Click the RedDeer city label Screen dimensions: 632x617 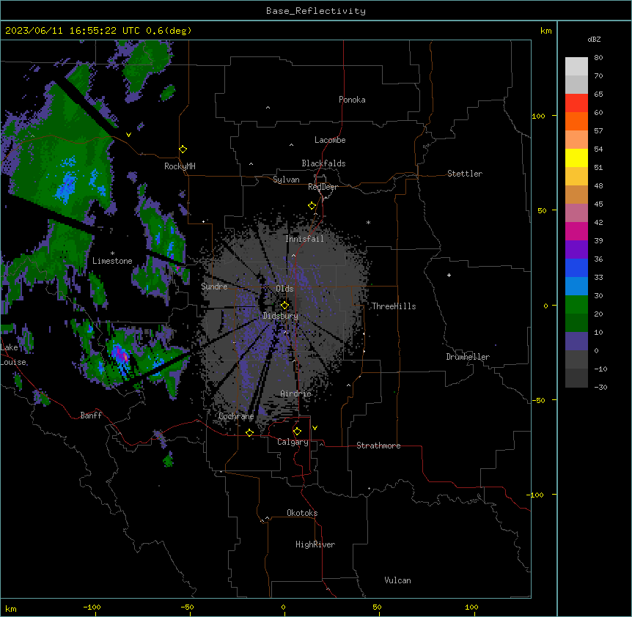click(323, 187)
